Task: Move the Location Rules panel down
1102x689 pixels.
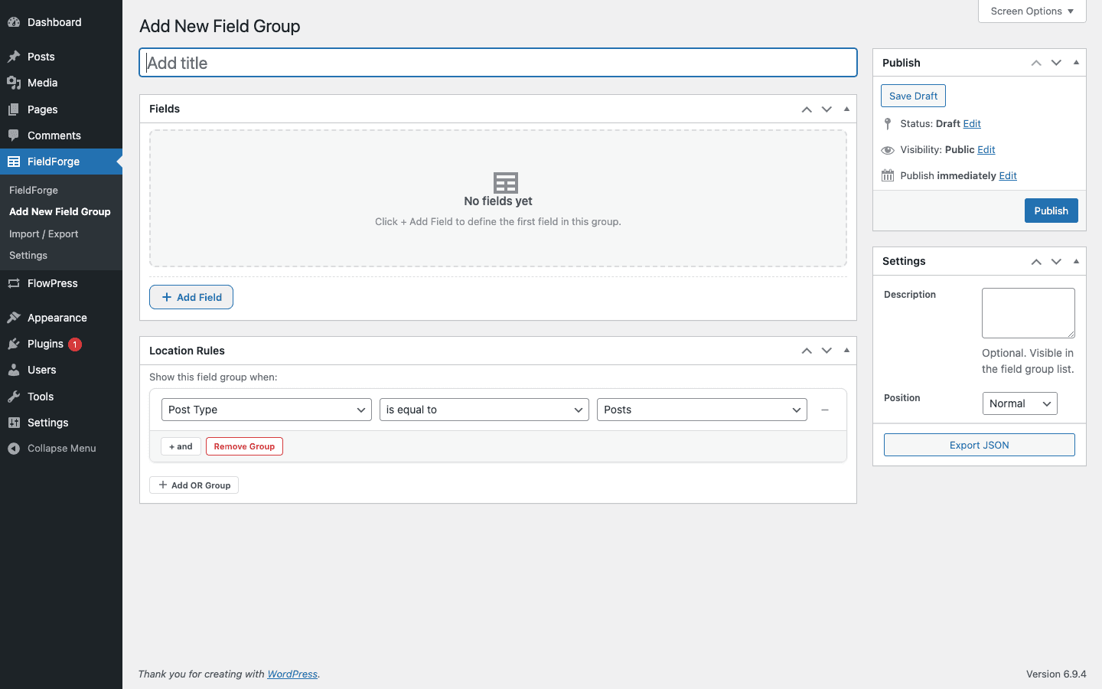Action: pyautogui.click(x=826, y=351)
